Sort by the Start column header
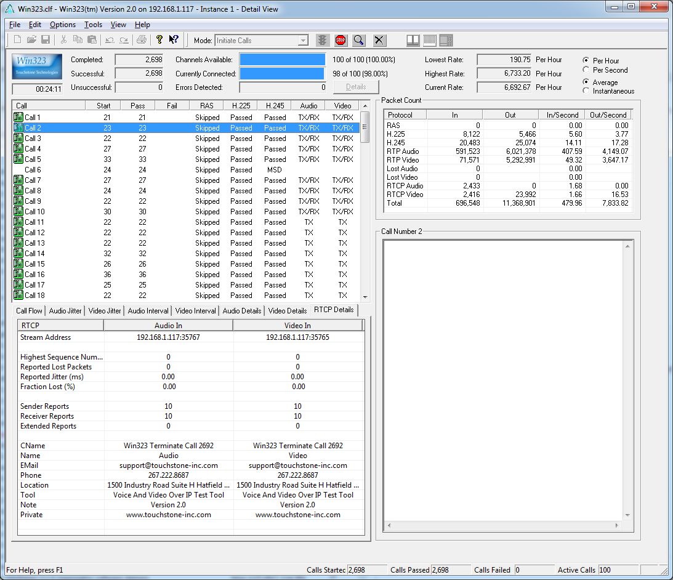Screen dimensions: 673x580 point(103,106)
